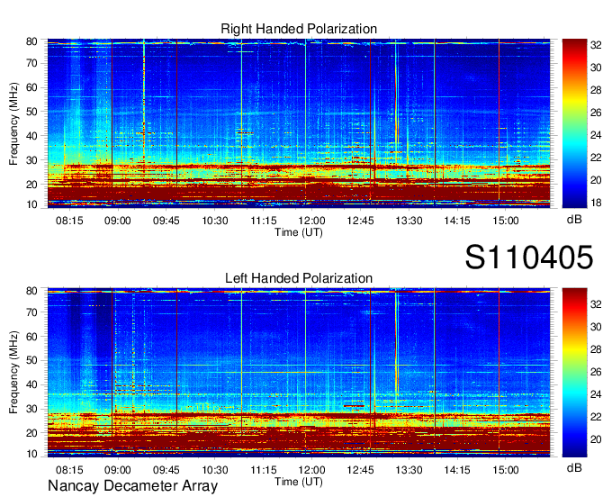Screen dimensions: 612x497
Task: Click the 10 MHz tick on Left Handed plot
Action: click(x=31, y=454)
